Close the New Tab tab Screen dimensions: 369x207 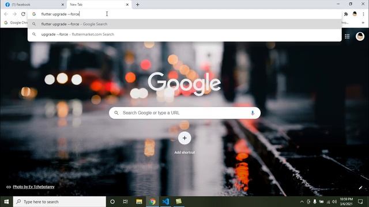pyautogui.click(x=127, y=5)
